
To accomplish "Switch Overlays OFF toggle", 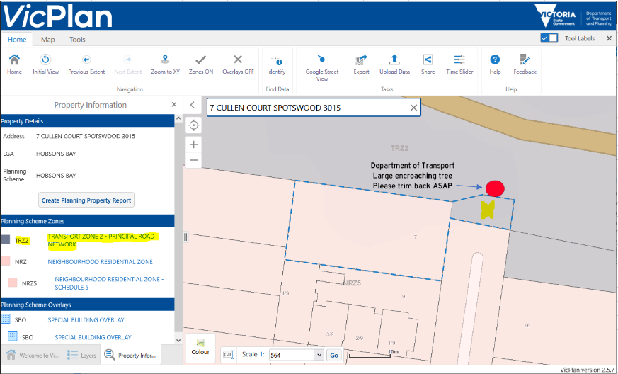I will [x=238, y=60].
